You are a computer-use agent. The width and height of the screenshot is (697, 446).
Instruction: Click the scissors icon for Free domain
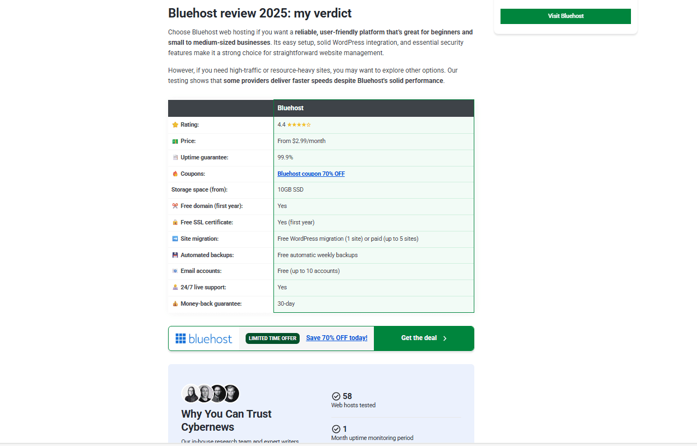click(x=175, y=206)
